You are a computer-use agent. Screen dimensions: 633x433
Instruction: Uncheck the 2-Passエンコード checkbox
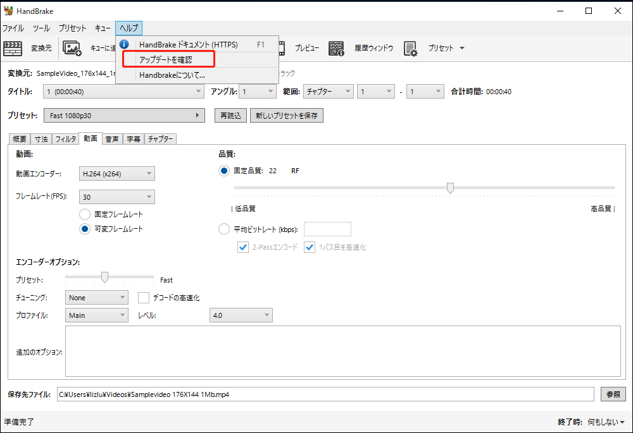point(243,247)
